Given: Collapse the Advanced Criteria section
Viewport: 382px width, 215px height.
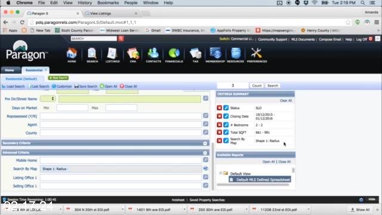Looking at the screenshot, I should [205, 153].
